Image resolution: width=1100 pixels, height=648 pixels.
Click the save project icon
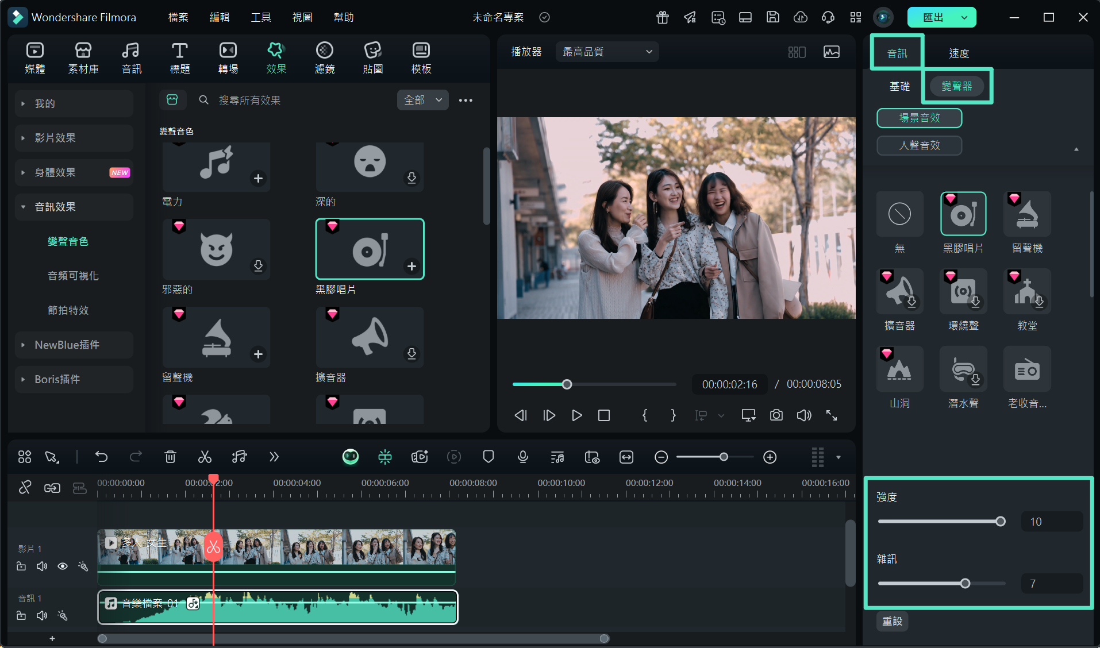773,17
